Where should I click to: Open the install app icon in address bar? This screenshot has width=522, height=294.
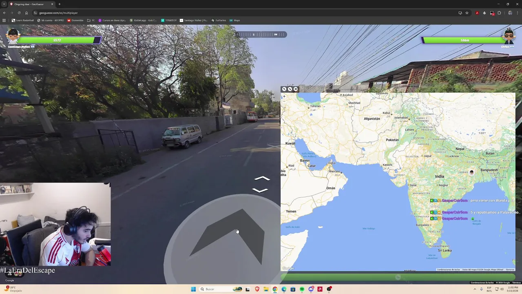click(460, 13)
